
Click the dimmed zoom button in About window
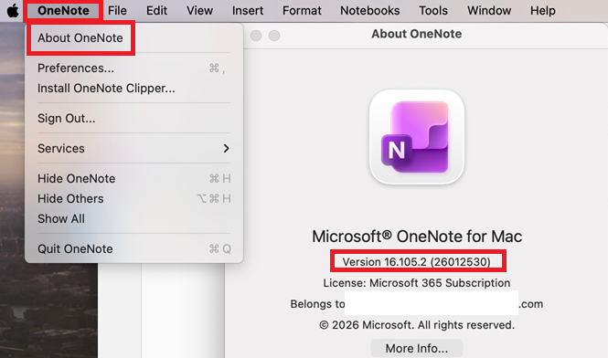pos(274,36)
